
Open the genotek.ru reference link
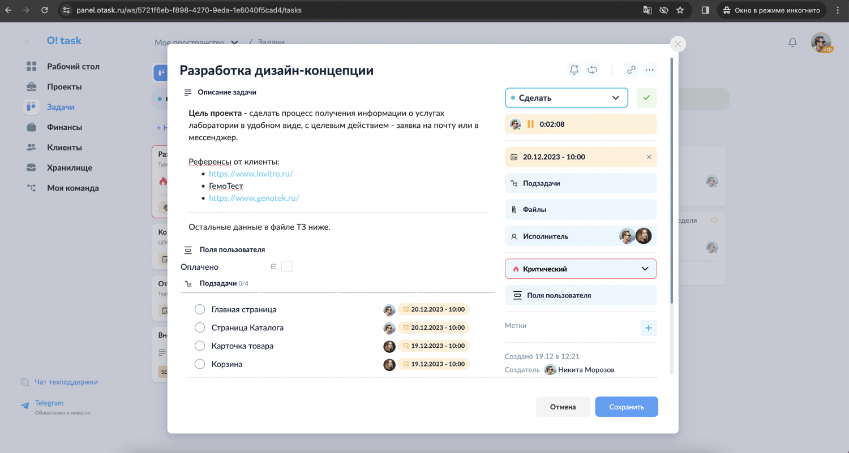tap(254, 198)
